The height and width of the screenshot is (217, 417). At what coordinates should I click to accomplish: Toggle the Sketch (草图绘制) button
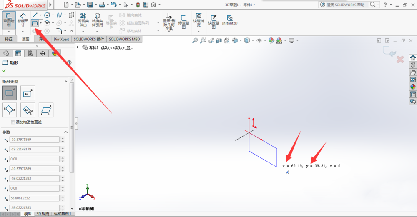point(9,20)
